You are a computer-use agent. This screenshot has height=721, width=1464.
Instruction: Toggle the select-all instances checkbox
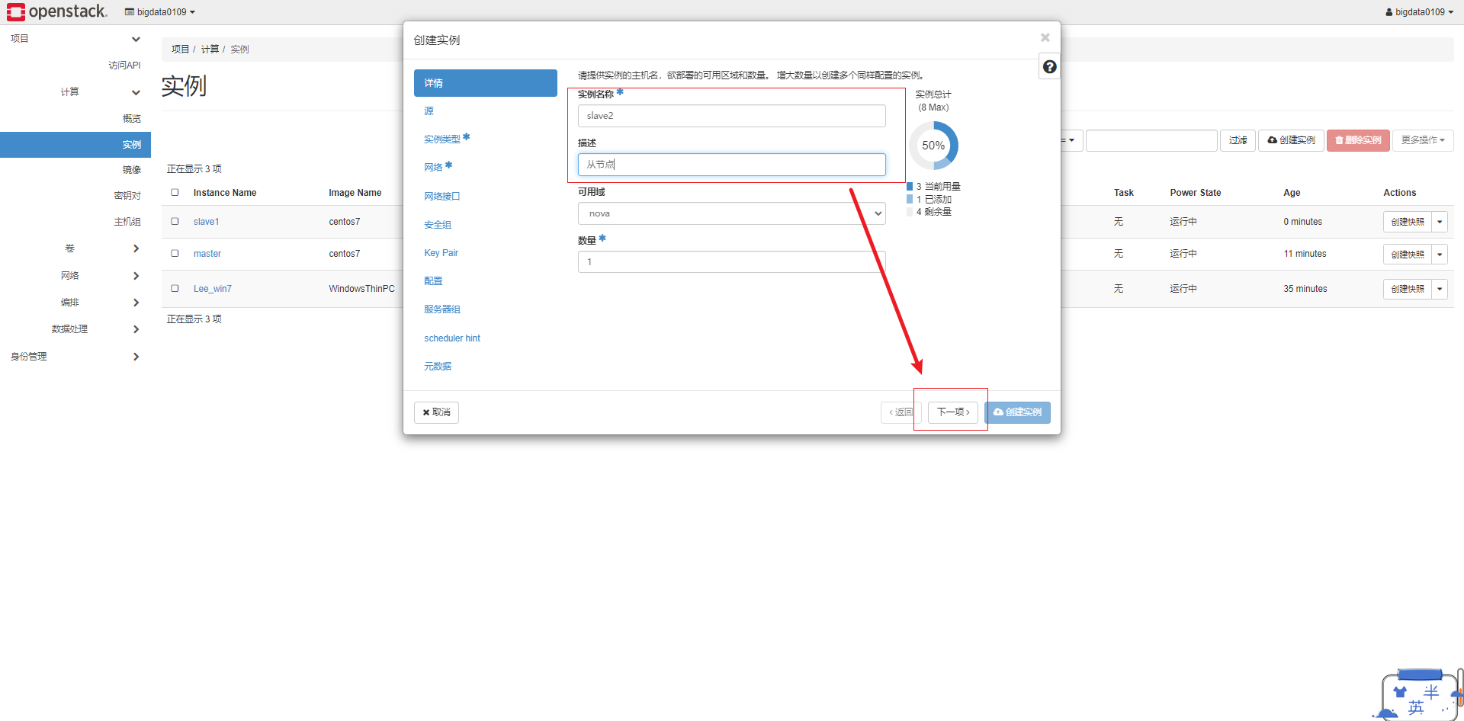175,193
